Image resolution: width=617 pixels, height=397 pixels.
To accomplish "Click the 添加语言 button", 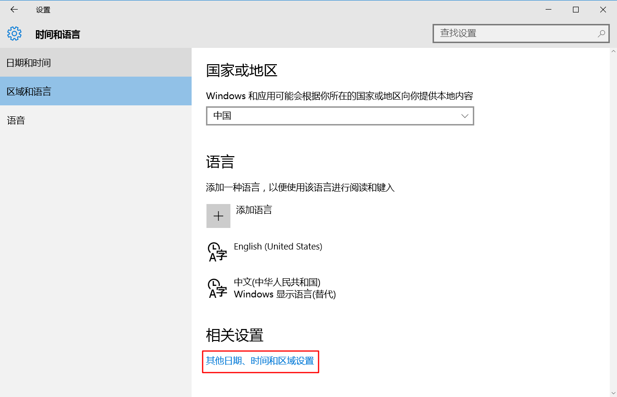I will coord(254,210).
